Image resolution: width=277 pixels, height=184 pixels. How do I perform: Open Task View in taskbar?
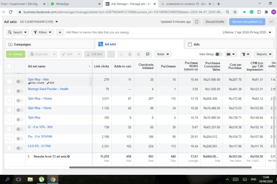18,179
